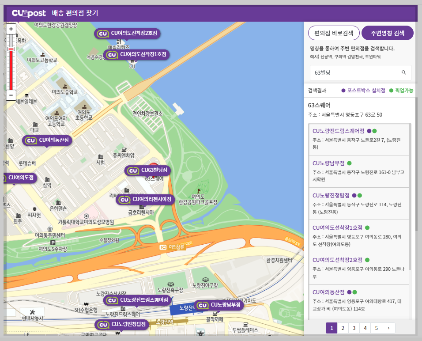Click the 여의상류 IC icon
The width and height of the screenshot is (422, 341).
(163, 247)
